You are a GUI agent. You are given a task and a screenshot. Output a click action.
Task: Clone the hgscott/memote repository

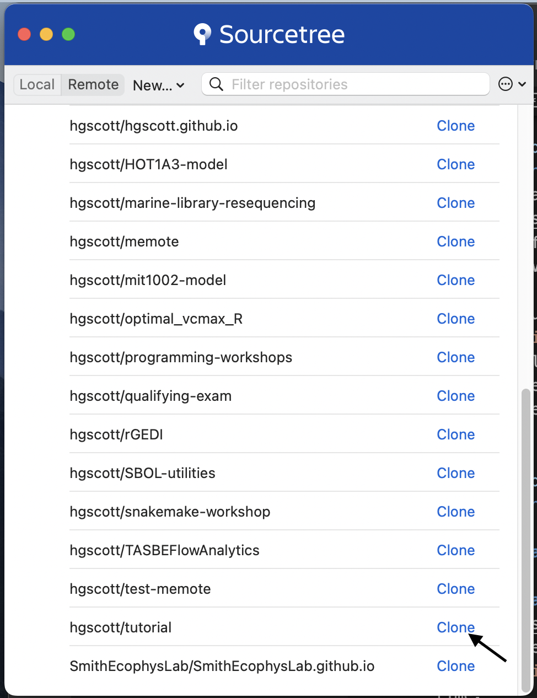(455, 241)
